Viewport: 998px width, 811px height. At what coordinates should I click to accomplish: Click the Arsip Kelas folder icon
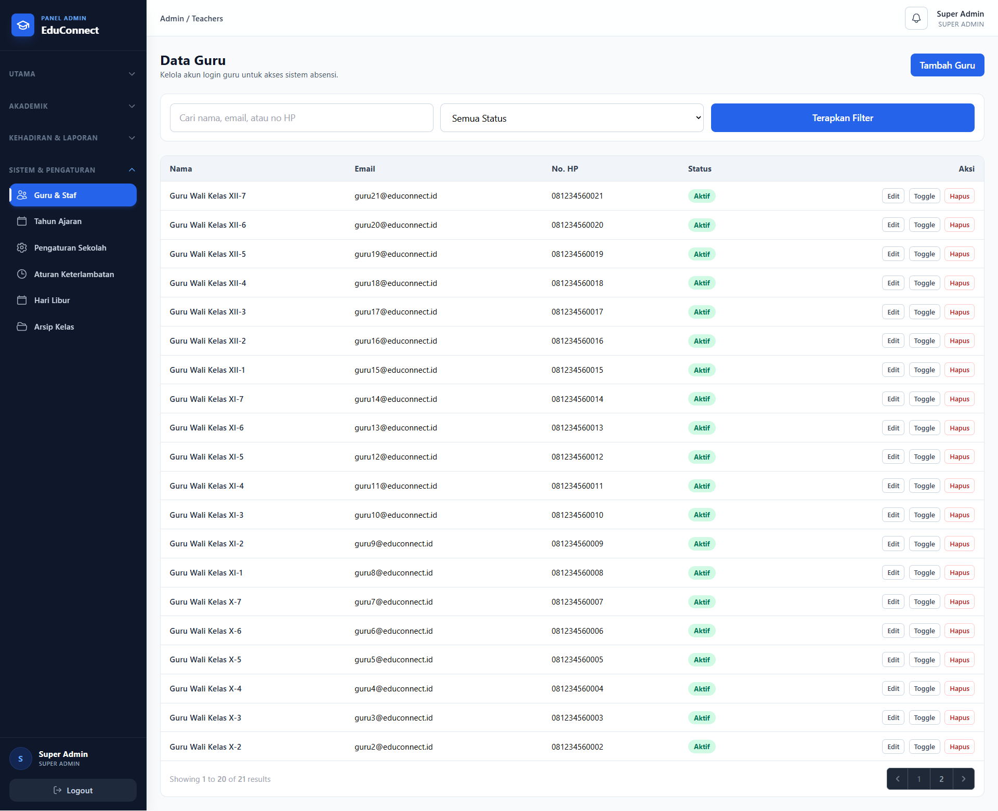pyautogui.click(x=22, y=326)
